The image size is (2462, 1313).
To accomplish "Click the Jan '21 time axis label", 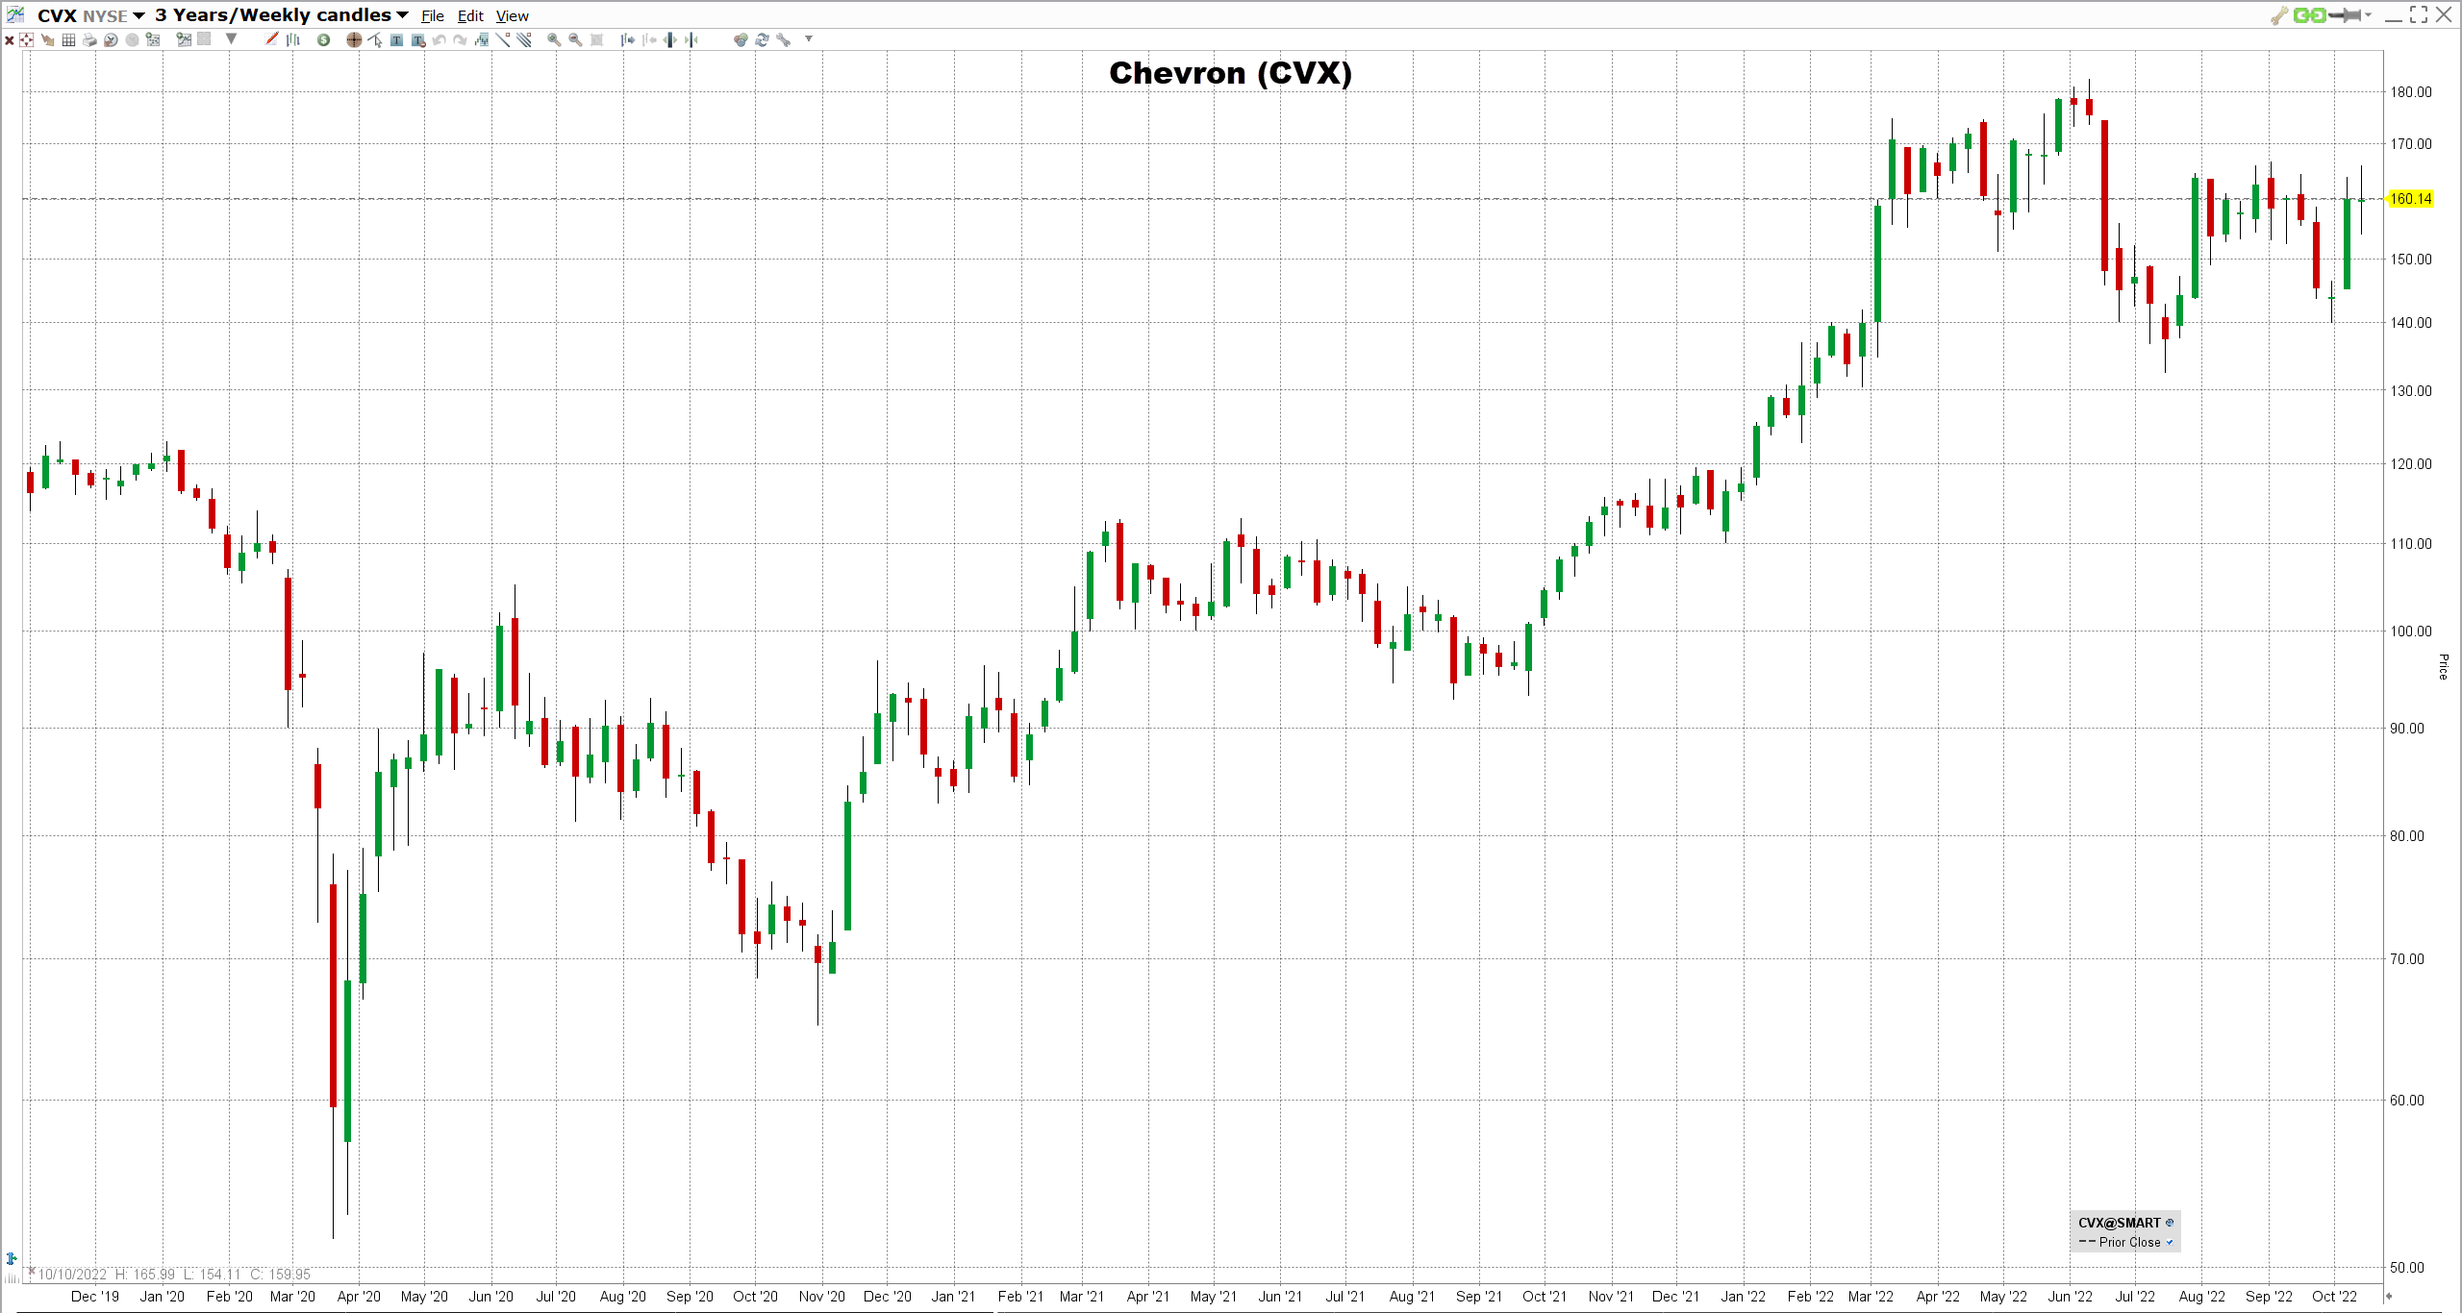I will (953, 1296).
